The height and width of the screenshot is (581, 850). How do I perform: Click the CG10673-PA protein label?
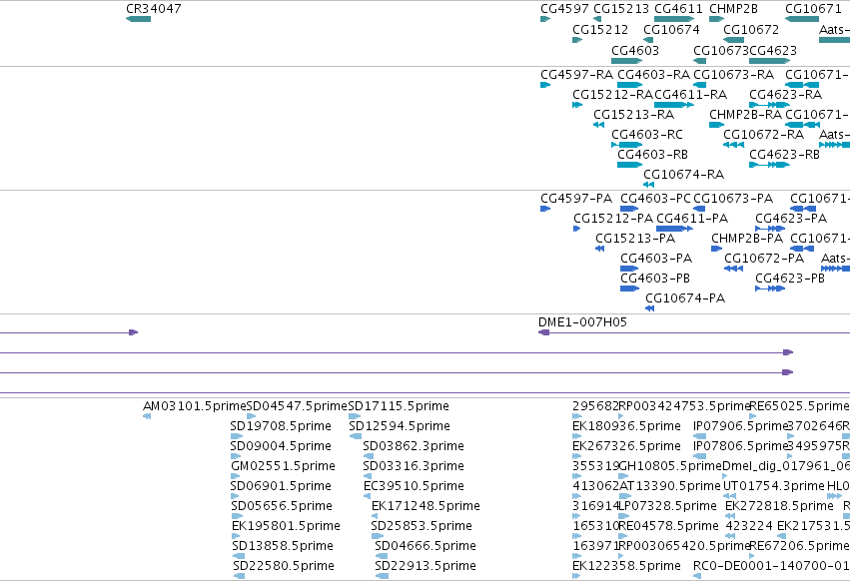pyautogui.click(x=733, y=199)
